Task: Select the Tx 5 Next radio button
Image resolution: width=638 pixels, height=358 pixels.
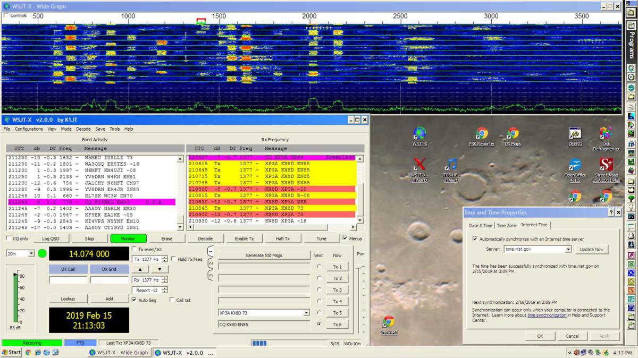Action: [x=319, y=313]
